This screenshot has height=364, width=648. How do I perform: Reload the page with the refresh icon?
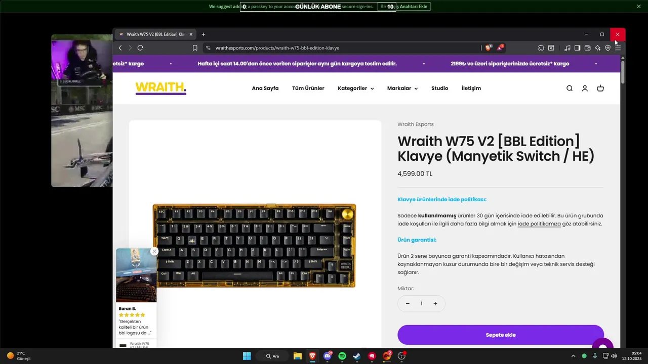tap(140, 48)
